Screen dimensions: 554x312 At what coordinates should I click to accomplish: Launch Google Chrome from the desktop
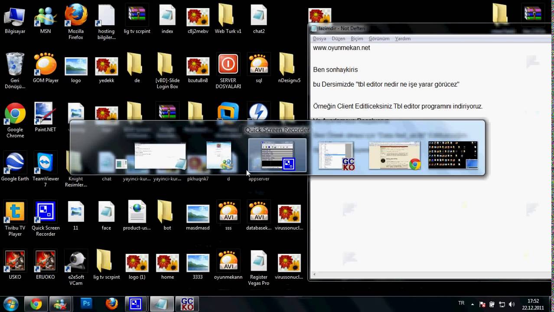(15, 120)
